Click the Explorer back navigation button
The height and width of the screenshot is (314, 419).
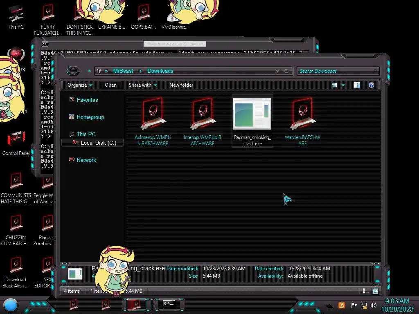(x=73, y=71)
